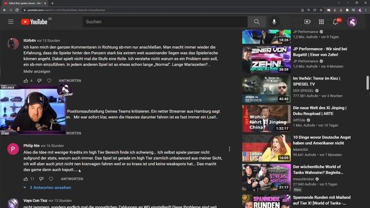Expand IIUrb4n comment with Mehr anzeigen
The width and height of the screenshot is (370, 208).
[x=37, y=72]
